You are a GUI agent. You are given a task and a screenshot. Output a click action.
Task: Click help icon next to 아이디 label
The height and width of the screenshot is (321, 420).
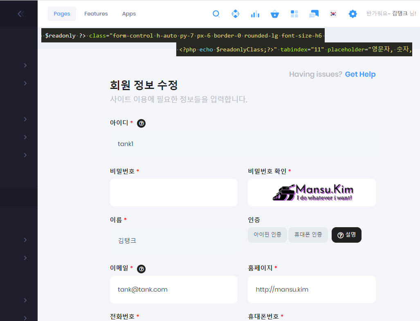pos(141,123)
